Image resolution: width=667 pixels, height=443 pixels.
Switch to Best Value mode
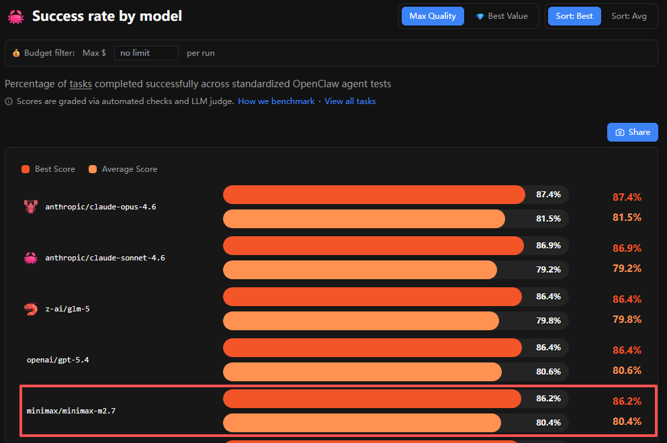[x=502, y=16]
